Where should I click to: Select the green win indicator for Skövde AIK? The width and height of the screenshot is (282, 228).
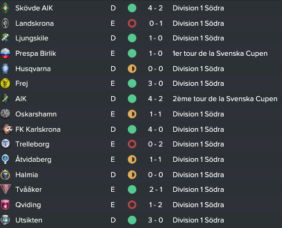click(132, 8)
